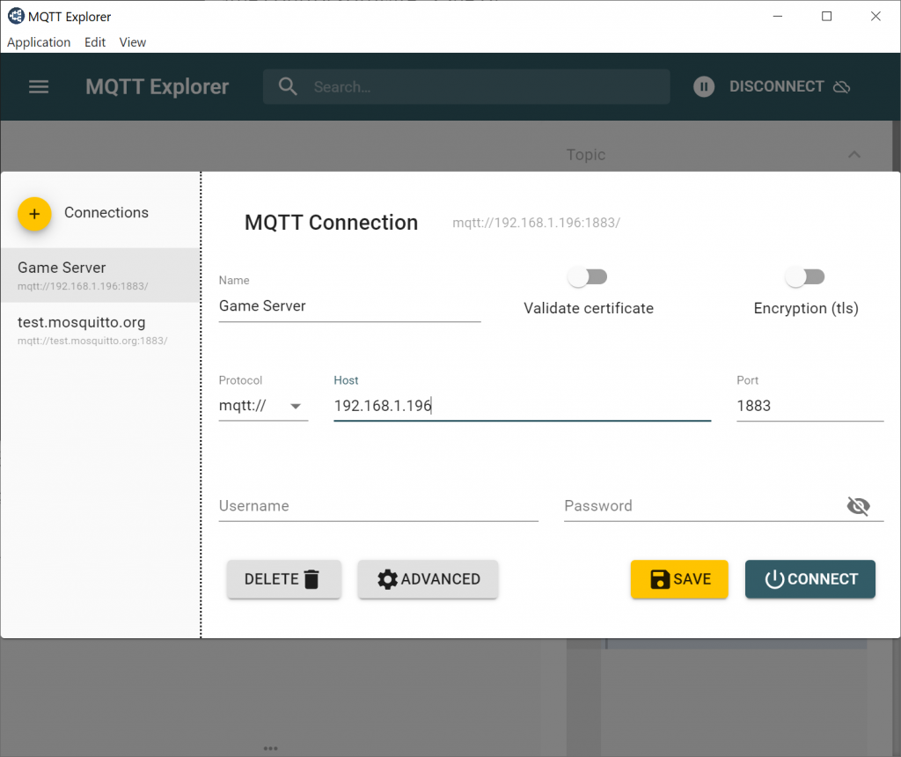Open the Application menu
901x757 pixels.
coord(39,42)
